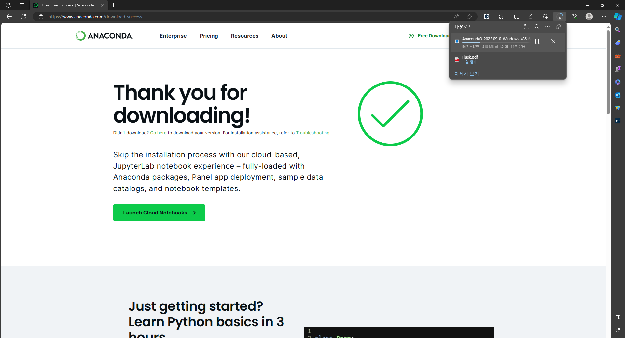Open the Enterprise menu
The image size is (625, 338).
click(x=173, y=36)
